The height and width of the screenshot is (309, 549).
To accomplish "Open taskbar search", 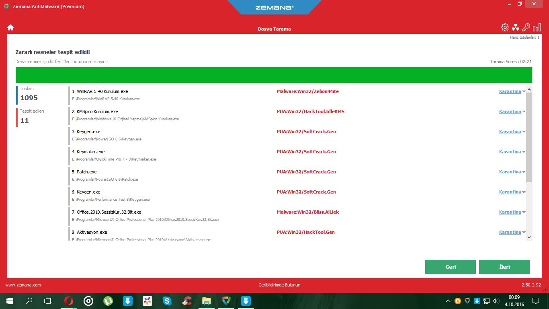I will [29, 301].
